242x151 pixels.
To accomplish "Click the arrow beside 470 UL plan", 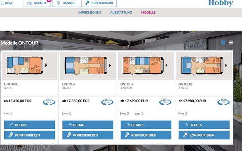I will 226,65.
